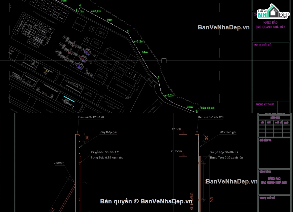
Task: Pick the green 3m dimension label
Action: 82,12
